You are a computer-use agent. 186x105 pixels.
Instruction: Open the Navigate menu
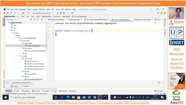[x=23, y=9]
